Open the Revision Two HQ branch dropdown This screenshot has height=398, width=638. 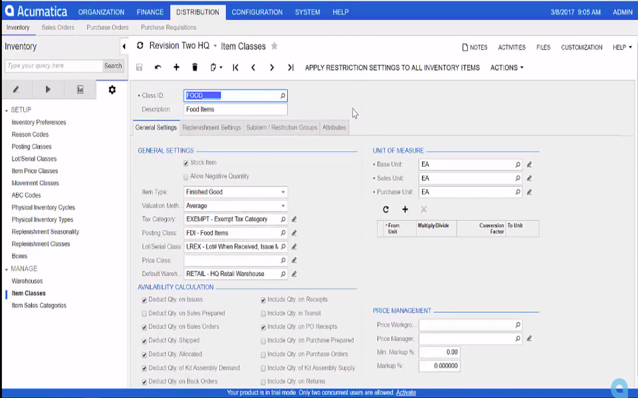(x=215, y=46)
